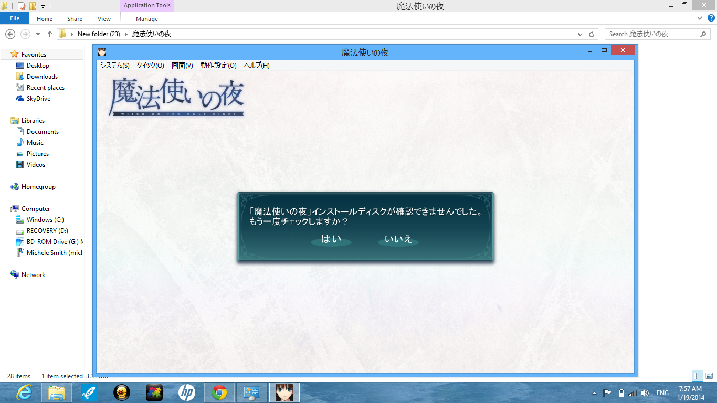Switch to large icons view
Viewport: 717px width, 403px height.
709,376
